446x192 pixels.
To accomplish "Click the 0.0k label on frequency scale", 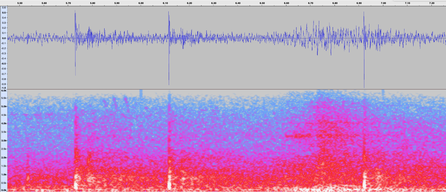I will coord(4,190).
